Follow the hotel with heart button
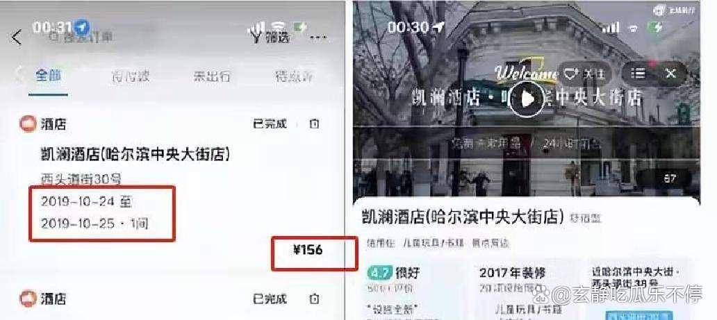Viewport: 717px width, 320px height. (x=584, y=74)
